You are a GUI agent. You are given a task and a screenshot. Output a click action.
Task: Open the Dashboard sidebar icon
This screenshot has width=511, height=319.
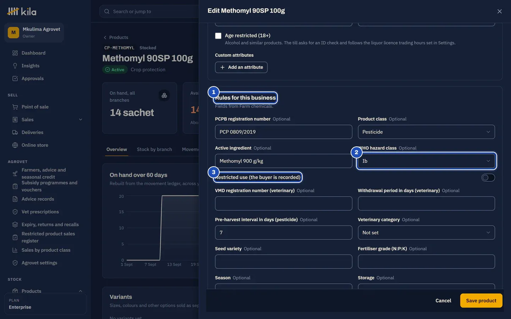click(x=15, y=53)
